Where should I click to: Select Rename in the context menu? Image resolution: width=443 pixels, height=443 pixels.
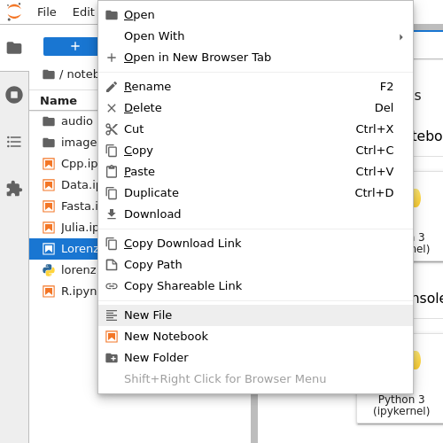point(255,87)
